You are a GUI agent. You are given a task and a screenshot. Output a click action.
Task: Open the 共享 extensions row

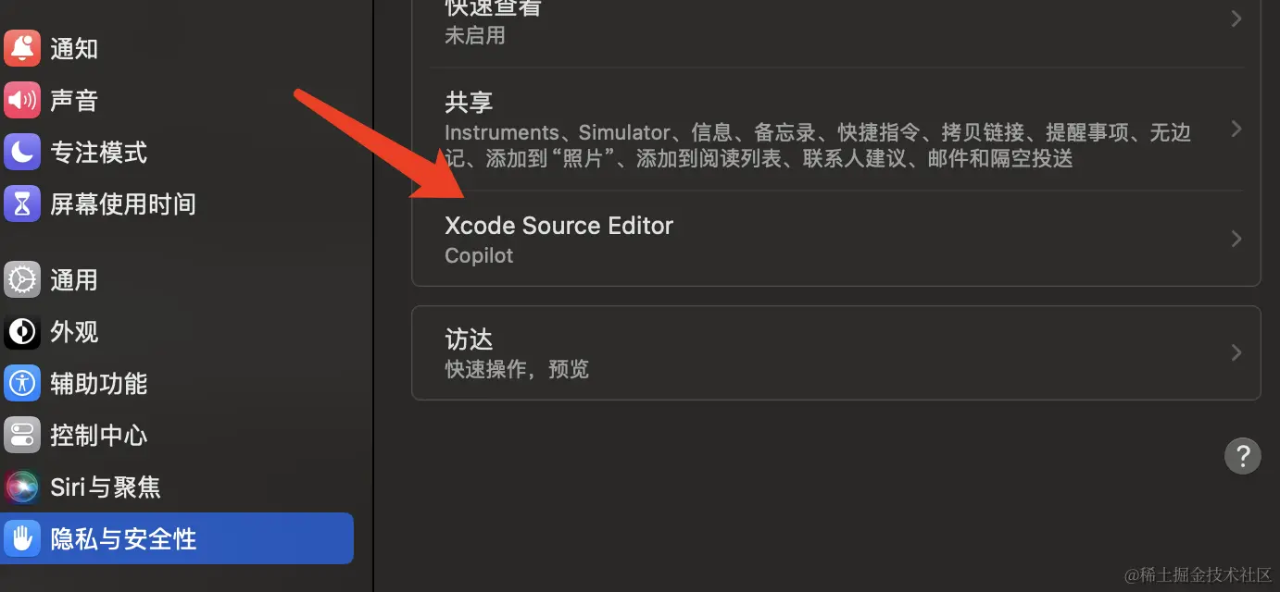(836, 129)
